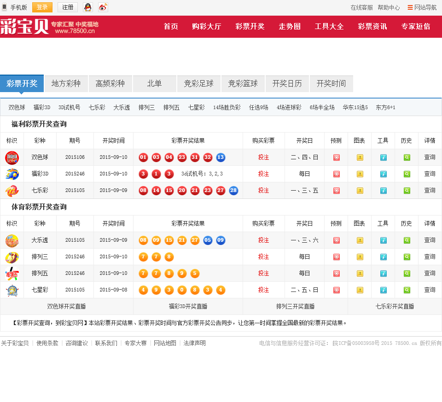Expand the 网站导航 site navigation menu
442x402 pixels.
[x=422, y=7]
